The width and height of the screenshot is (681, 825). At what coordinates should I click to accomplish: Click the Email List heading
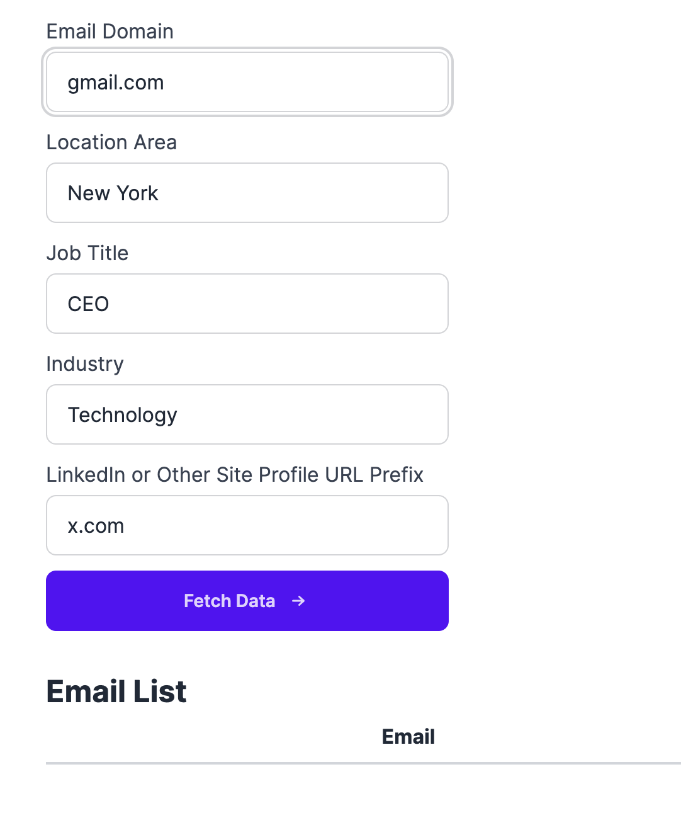coord(116,691)
